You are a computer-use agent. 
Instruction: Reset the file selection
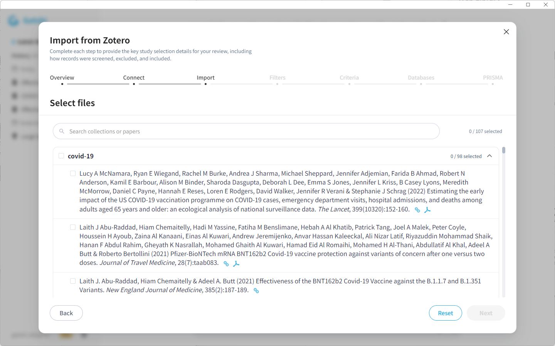[x=446, y=313]
